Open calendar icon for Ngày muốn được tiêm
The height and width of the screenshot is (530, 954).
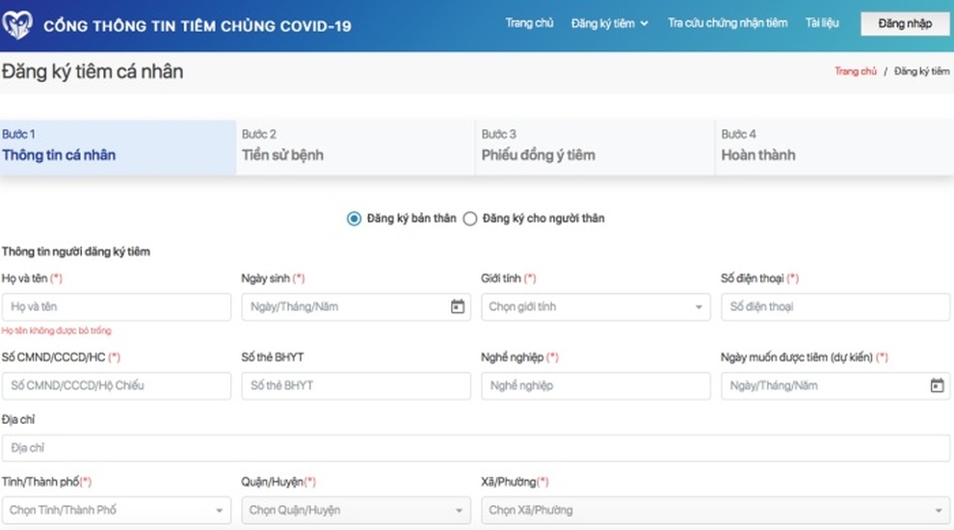[937, 385]
